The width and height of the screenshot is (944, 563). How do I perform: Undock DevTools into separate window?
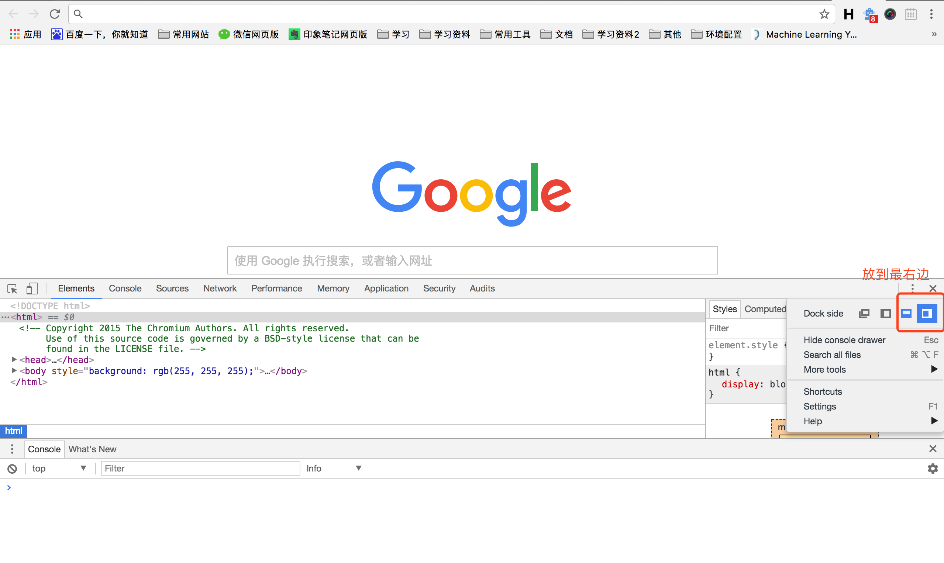pos(864,313)
